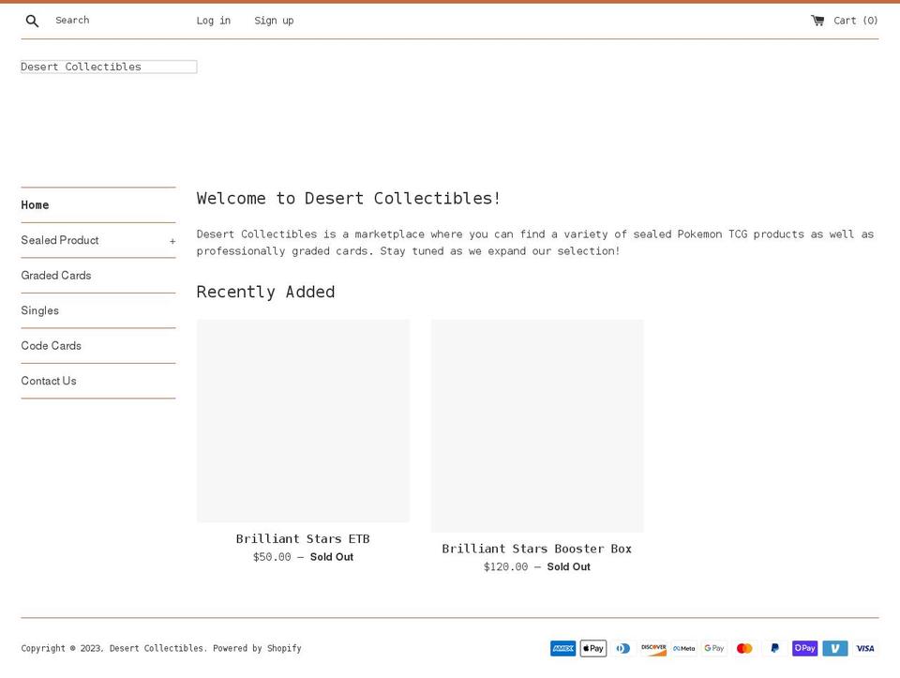Open the Graded Cards section
Screen dimensions: 900x678
click(55, 275)
